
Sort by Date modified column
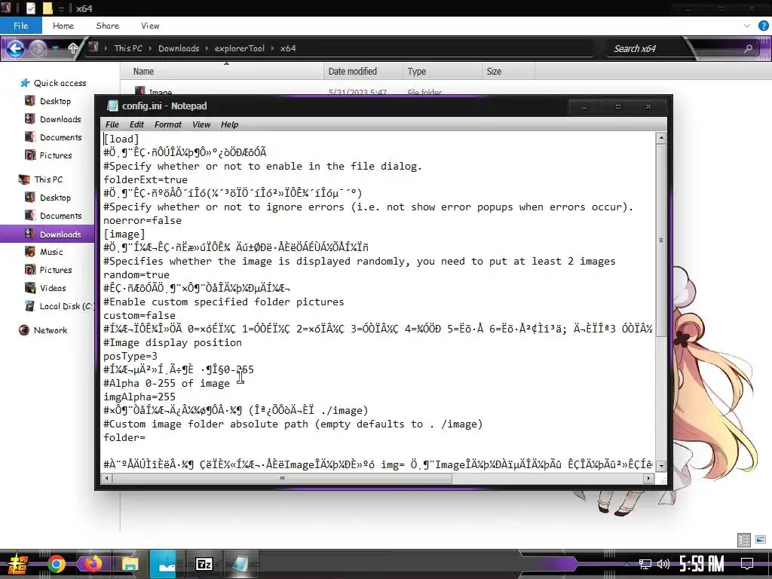click(x=363, y=72)
